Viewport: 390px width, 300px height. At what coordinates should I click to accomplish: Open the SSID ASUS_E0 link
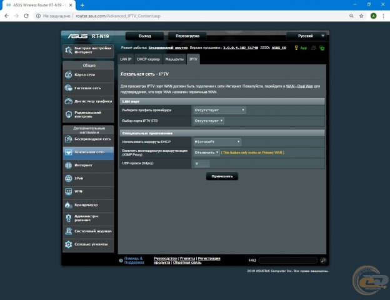(279, 47)
